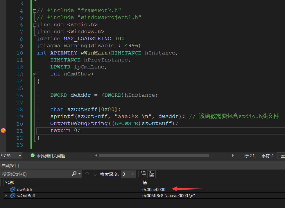Collapse the include block at line 6
This screenshot has height=208, width=285.
coord(35,25)
